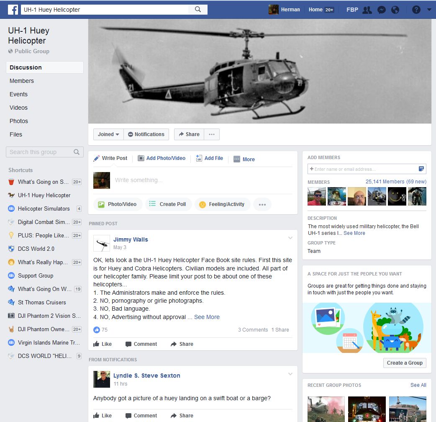Click What's Going on S... shortcut icon
This screenshot has width=436, height=422.
11,182
